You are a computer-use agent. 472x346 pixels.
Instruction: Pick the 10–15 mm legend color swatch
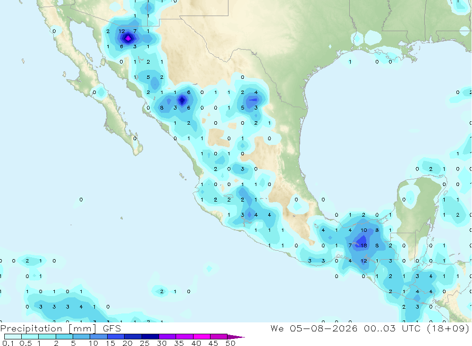[99, 337]
